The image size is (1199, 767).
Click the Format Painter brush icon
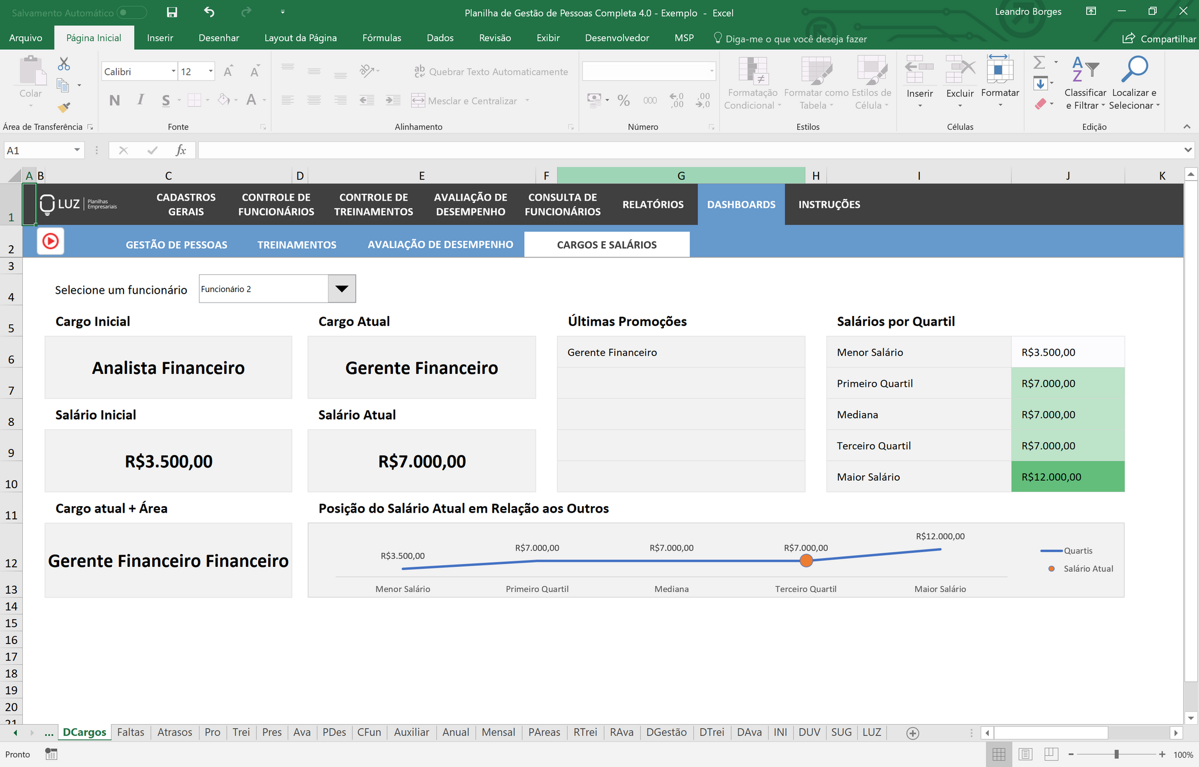coord(64,107)
